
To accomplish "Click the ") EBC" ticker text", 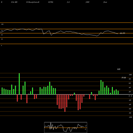I will coord(88,2).
